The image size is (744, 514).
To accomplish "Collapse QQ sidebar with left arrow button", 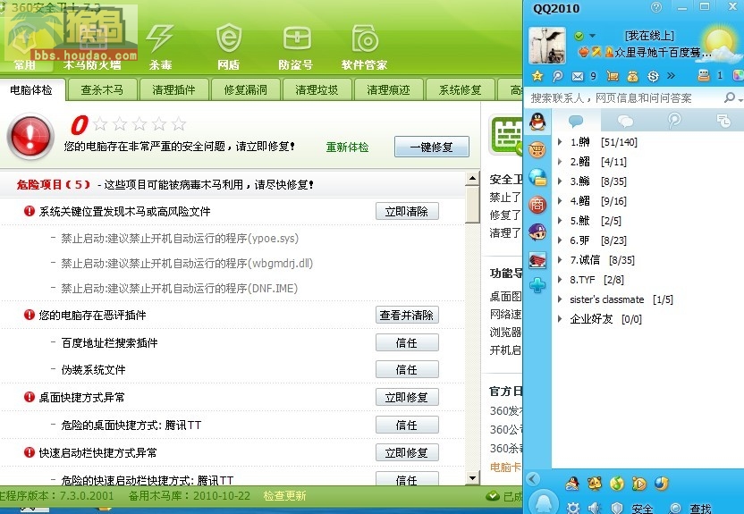I will 533,479.
